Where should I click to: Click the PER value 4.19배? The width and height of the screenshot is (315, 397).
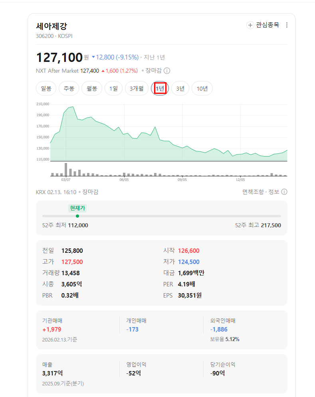coord(186,284)
